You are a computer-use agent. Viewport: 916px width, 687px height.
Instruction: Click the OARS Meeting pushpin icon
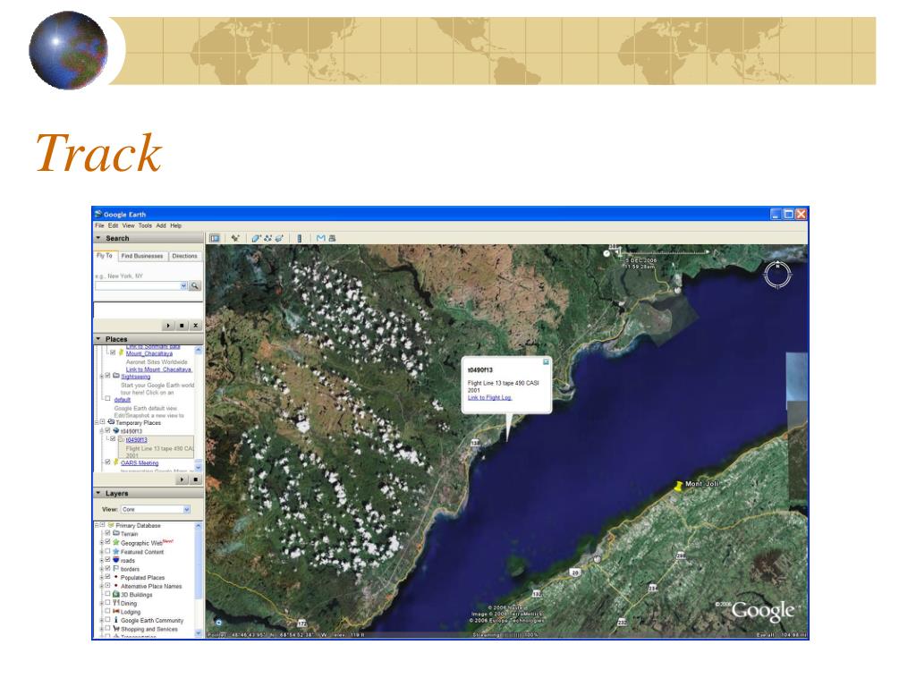coord(115,462)
